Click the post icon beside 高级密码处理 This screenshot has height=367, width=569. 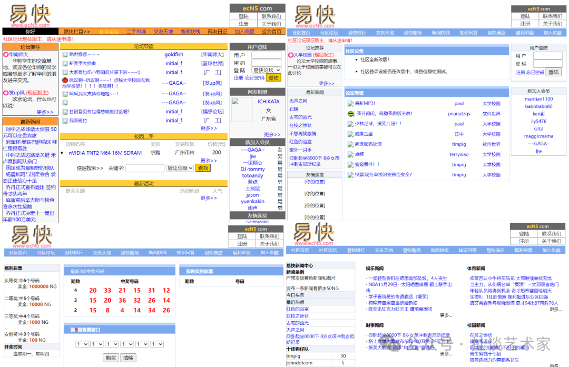350,144
